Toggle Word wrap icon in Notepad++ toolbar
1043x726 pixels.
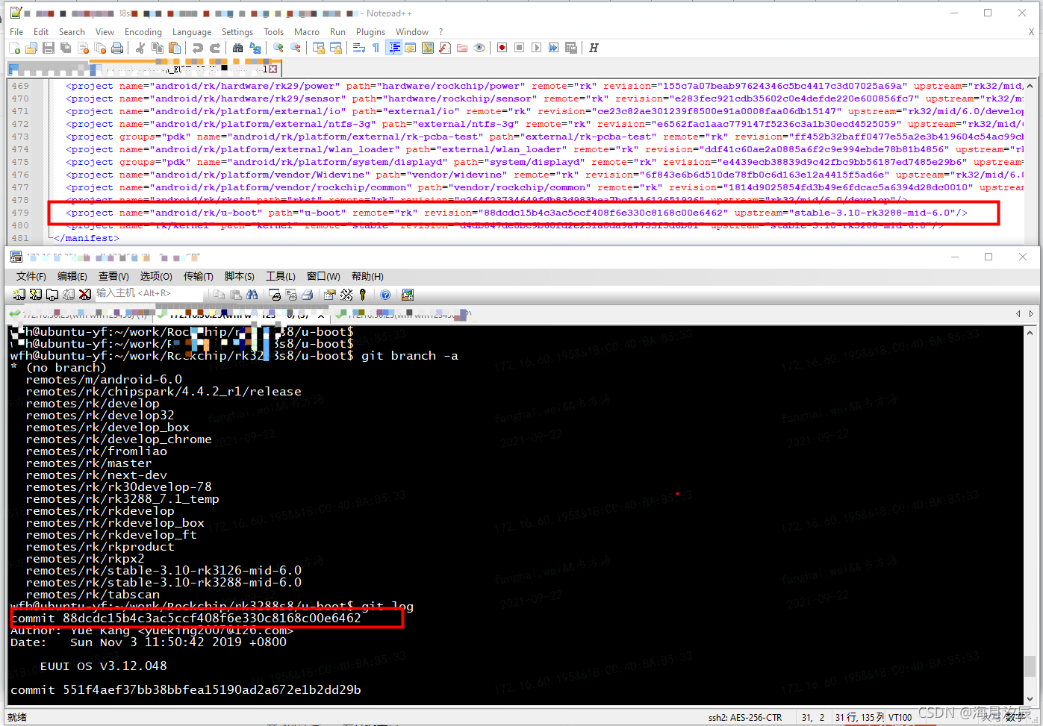click(x=358, y=48)
